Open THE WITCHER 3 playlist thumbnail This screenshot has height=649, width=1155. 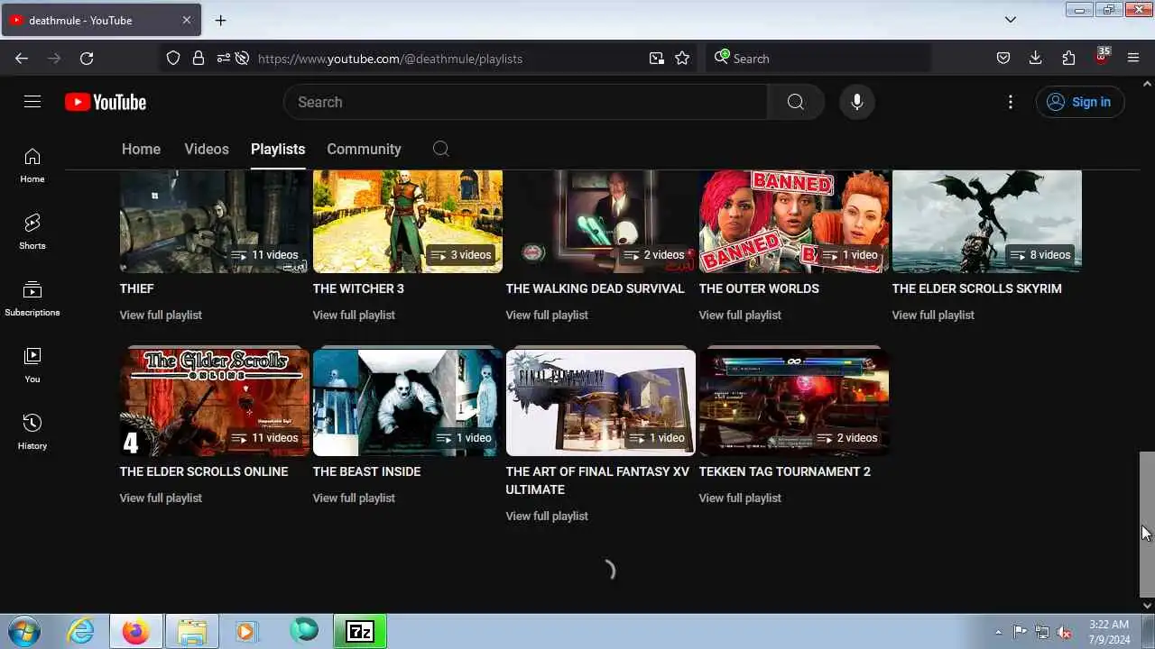click(408, 221)
